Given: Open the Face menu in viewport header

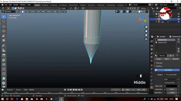Looking at the screenshot, I should (x=60, y=12).
